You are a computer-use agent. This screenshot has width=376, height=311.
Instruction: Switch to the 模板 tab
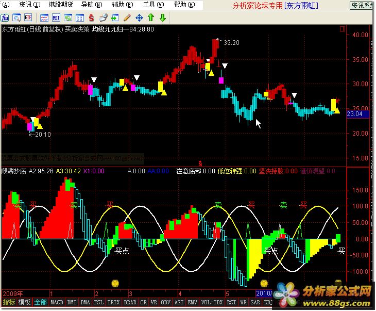(x=24, y=302)
